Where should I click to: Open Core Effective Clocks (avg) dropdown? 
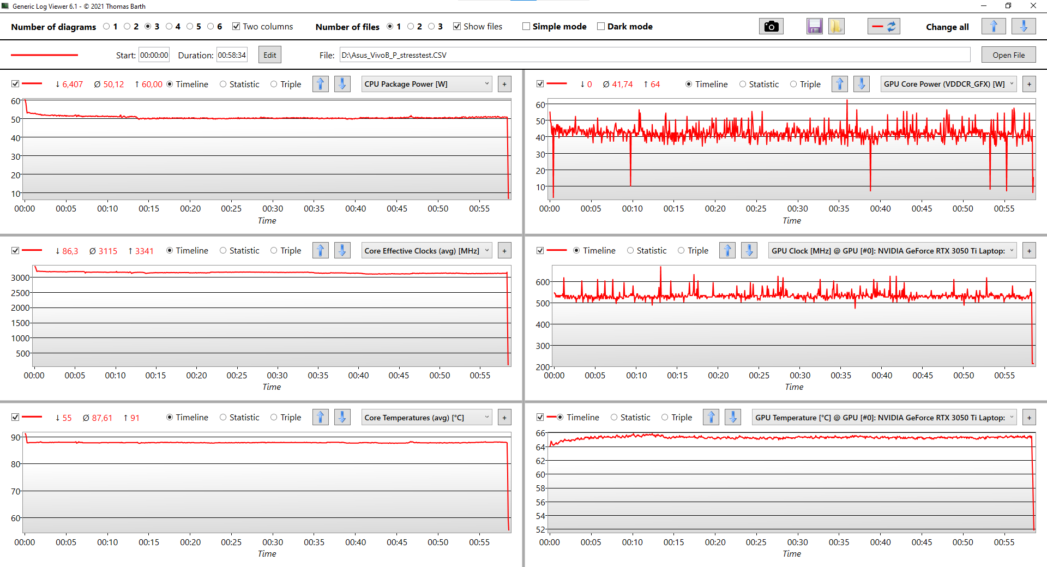426,251
